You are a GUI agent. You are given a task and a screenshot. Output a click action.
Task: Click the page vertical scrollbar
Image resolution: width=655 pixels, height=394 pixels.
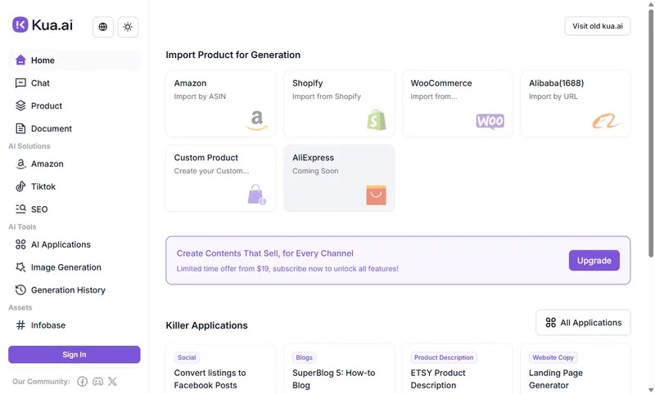(x=651, y=133)
